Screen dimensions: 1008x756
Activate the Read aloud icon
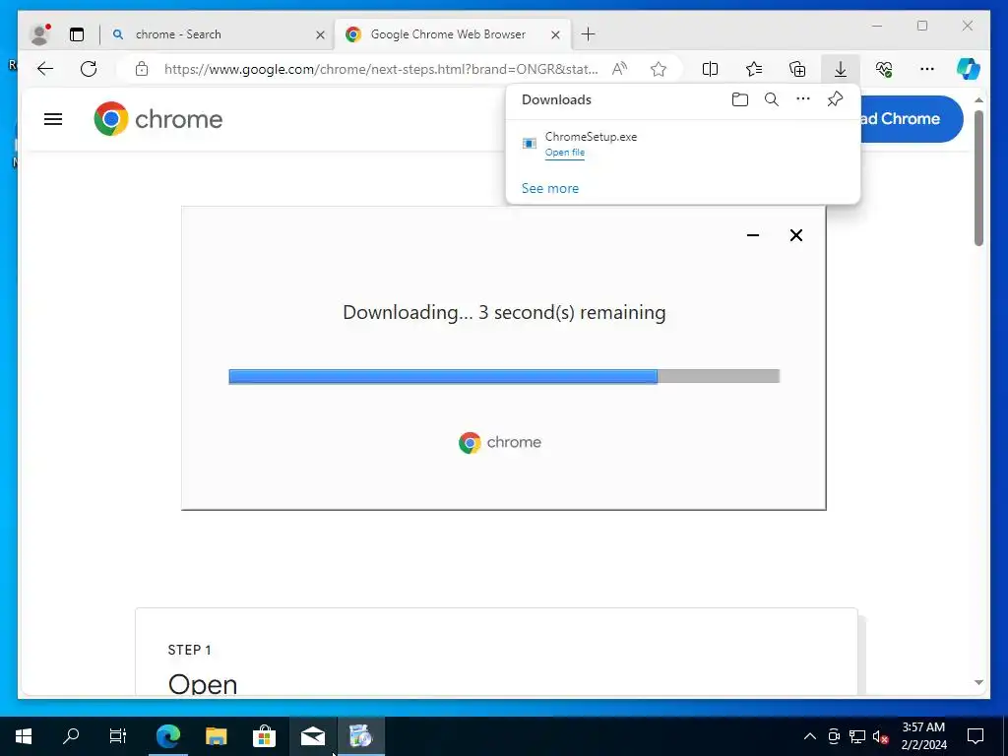coord(619,69)
